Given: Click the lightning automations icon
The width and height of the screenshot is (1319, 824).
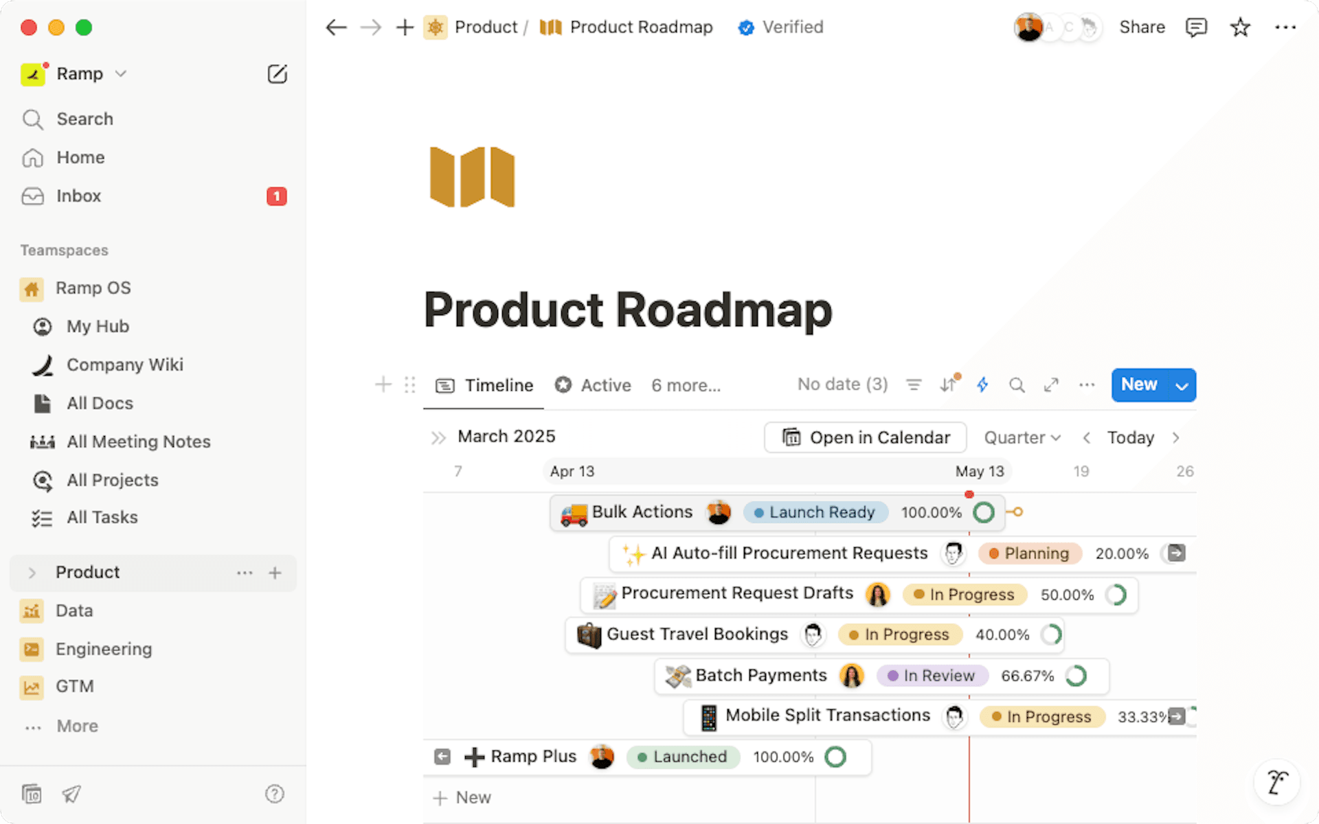Looking at the screenshot, I should tap(982, 385).
